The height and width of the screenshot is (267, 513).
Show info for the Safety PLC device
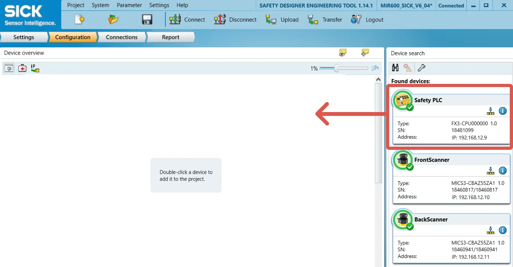pos(503,111)
